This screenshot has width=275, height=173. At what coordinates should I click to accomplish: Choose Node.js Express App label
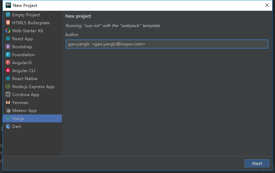33,87
